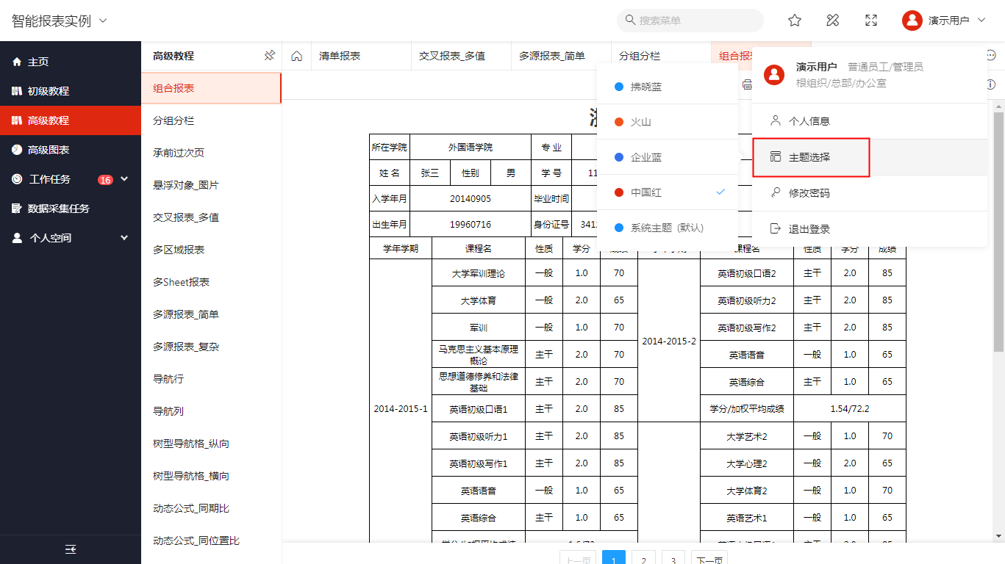Click the favorites star icon
Image resolution: width=1005 pixels, height=564 pixels.
[794, 21]
